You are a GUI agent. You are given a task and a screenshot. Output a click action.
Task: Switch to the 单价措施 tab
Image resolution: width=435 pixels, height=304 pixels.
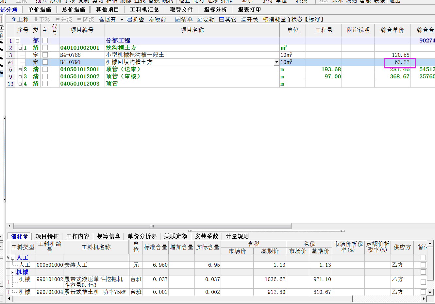click(40, 10)
